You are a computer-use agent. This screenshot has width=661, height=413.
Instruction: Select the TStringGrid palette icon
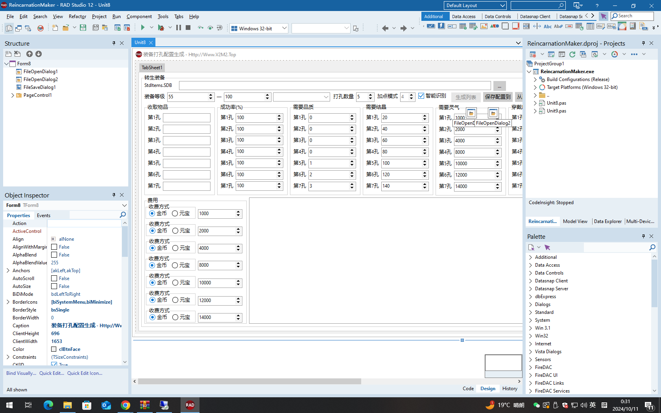[463, 26]
